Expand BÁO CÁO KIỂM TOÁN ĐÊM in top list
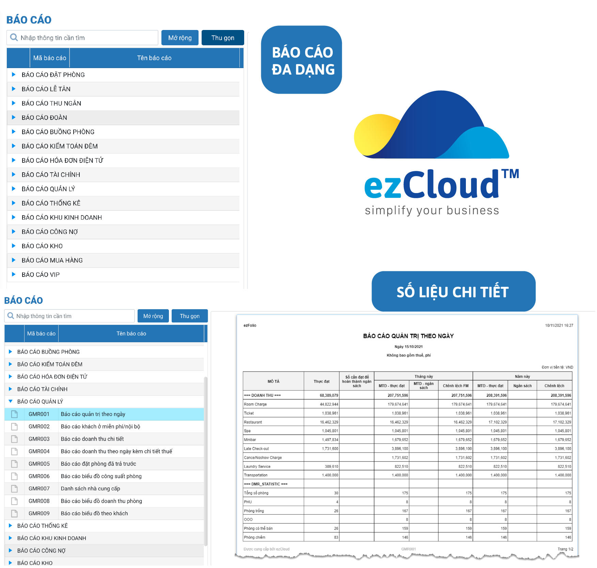The width and height of the screenshot is (597, 568). pos(14,146)
